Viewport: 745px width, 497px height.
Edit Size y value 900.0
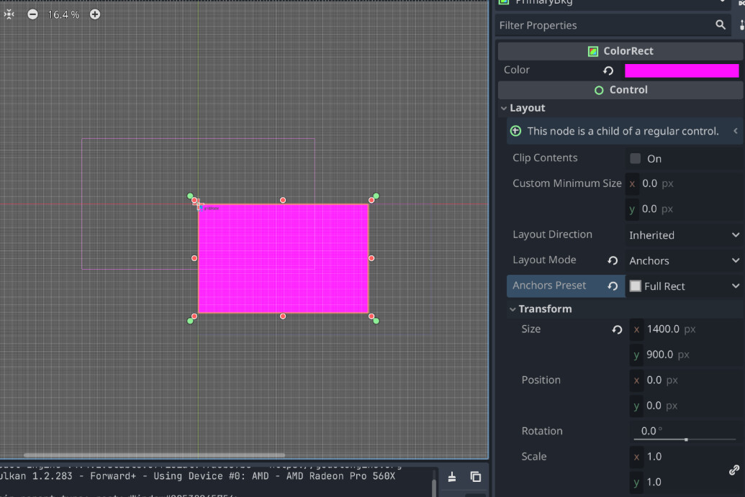pyautogui.click(x=687, y=355)
